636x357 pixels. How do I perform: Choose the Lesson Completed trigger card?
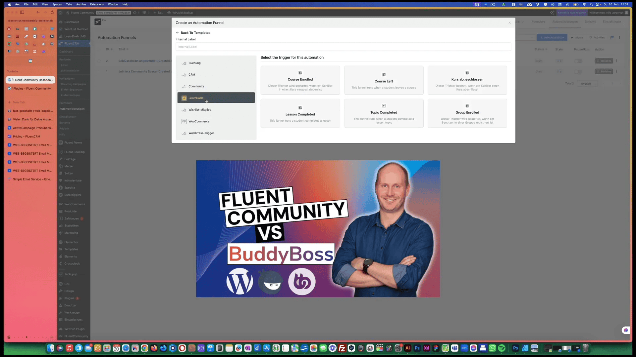click(x=300, y=113)
